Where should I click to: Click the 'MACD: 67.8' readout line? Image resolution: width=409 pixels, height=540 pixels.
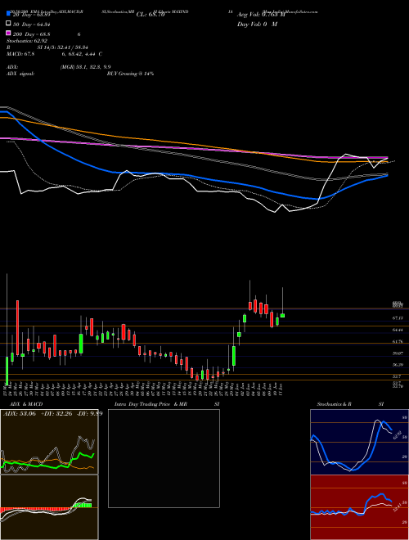(x=54, y=54)
